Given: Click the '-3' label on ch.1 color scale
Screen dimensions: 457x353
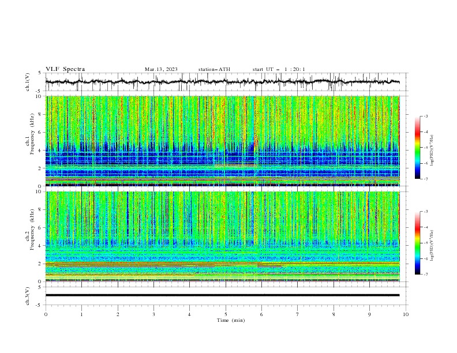Looking at the screenshot, I should tap(425, 116).
